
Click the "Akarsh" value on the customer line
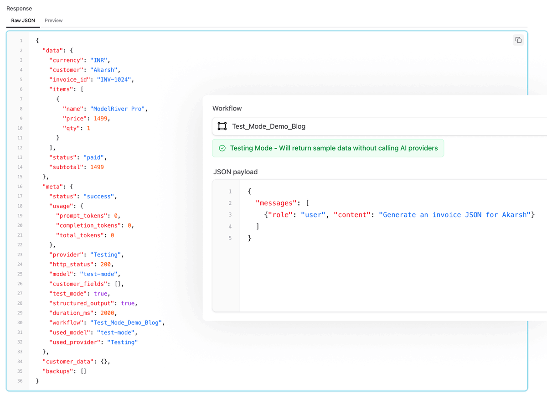pyautogui.click(x=104, y=70)
